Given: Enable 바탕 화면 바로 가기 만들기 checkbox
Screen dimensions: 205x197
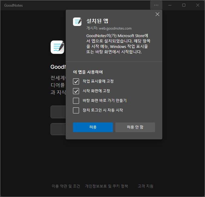Looking at the screenshot, I should pyautogui.click(x=76, y=101).
